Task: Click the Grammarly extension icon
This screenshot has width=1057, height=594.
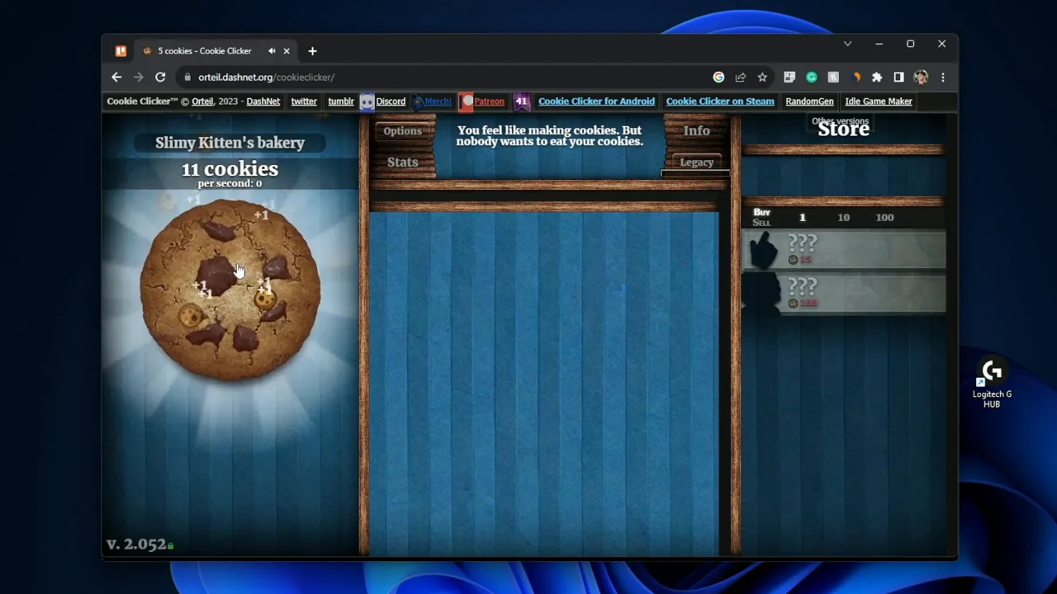Action: [811, 78]
